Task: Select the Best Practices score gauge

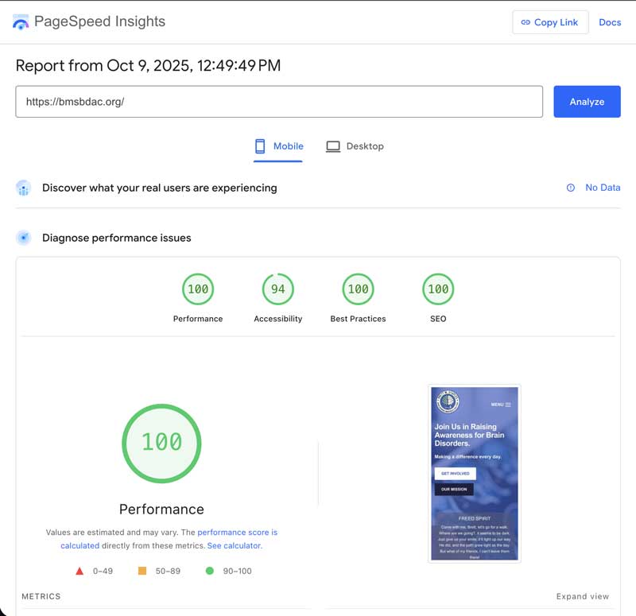Action: [x=358, y=289]
